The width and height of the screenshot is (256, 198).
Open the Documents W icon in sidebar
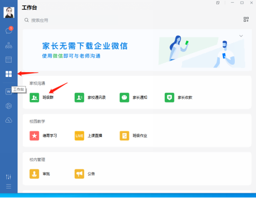pos(8,92)
